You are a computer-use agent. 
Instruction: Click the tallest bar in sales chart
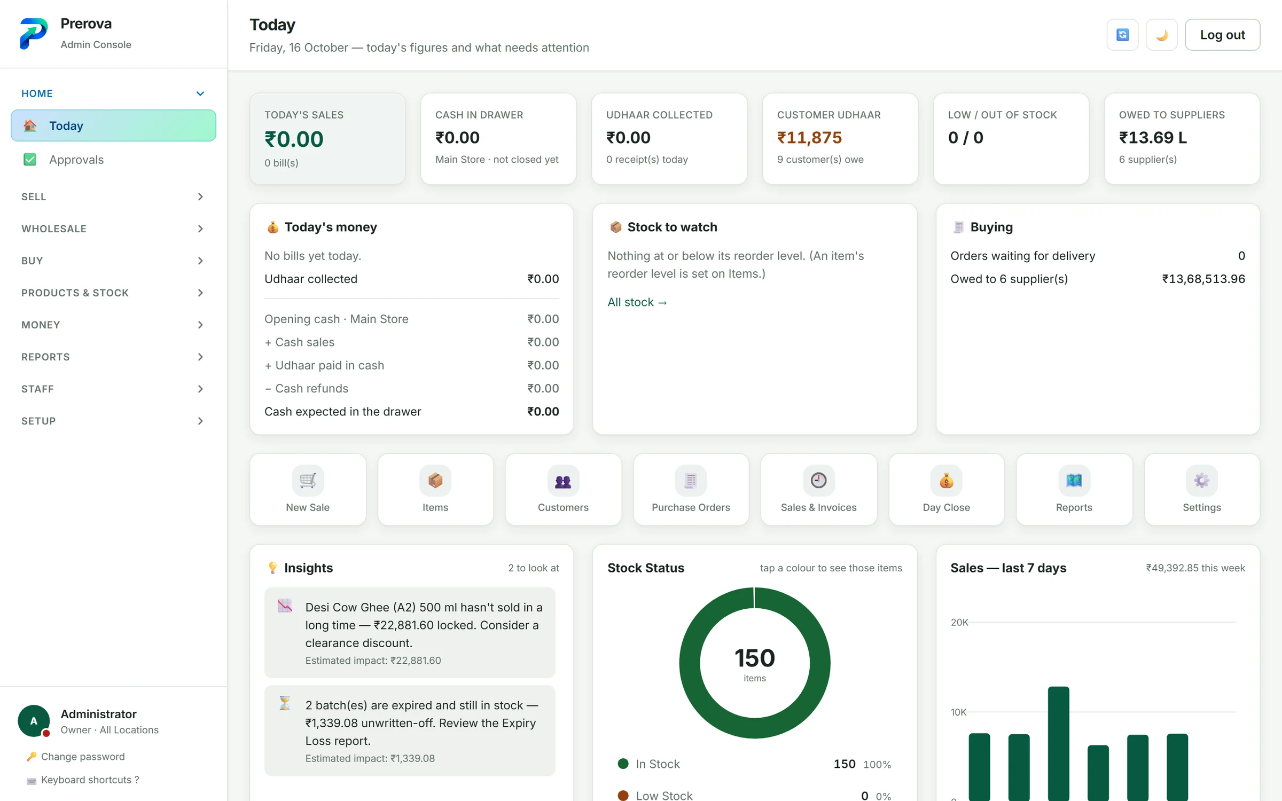click(x=1058, y=743)
